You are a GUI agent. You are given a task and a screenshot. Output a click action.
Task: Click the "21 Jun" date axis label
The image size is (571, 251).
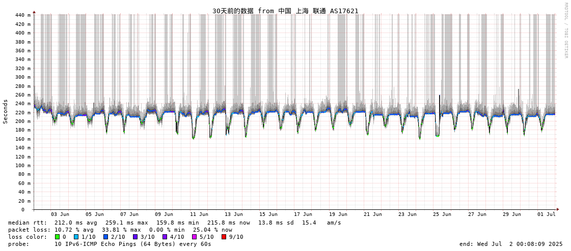coord(372,214)
